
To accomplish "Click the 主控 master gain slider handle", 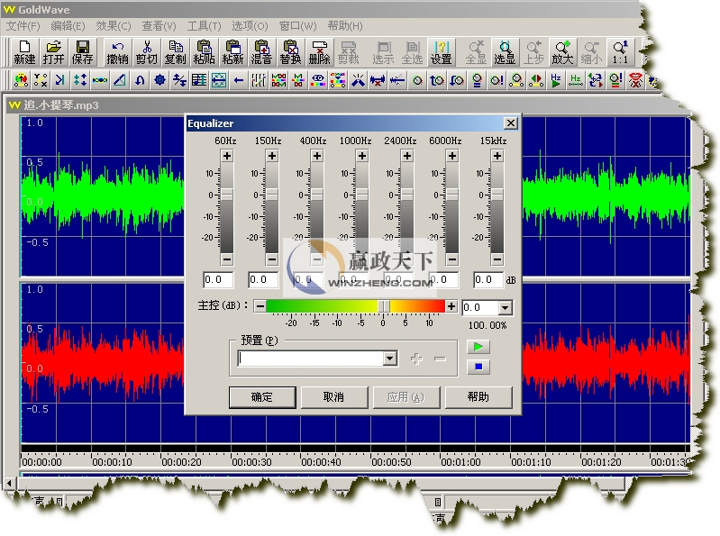I will coord(385,306).
